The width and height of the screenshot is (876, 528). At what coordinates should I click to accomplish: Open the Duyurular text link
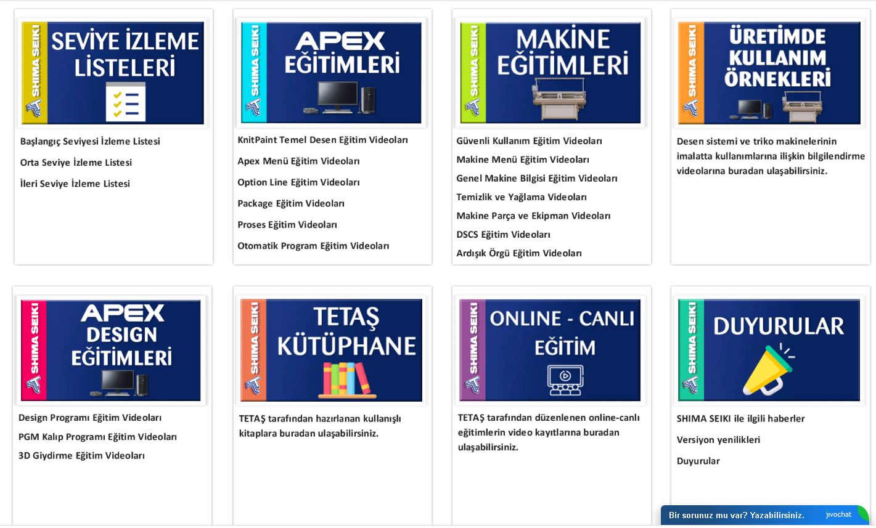click(x=698, y=461)
